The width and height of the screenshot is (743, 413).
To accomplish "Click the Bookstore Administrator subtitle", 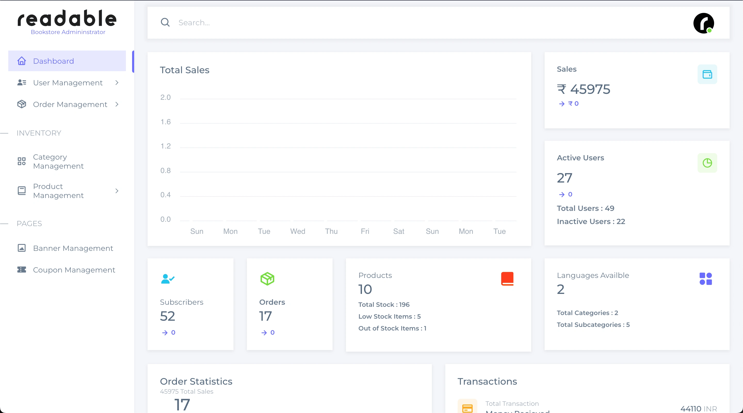I will pyautogui.click(x=68, y=32).
